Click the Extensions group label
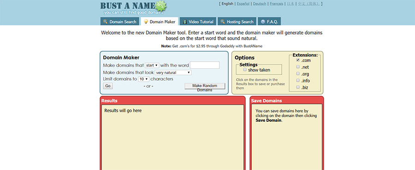 pyautogui.click(x=305, y=55)
